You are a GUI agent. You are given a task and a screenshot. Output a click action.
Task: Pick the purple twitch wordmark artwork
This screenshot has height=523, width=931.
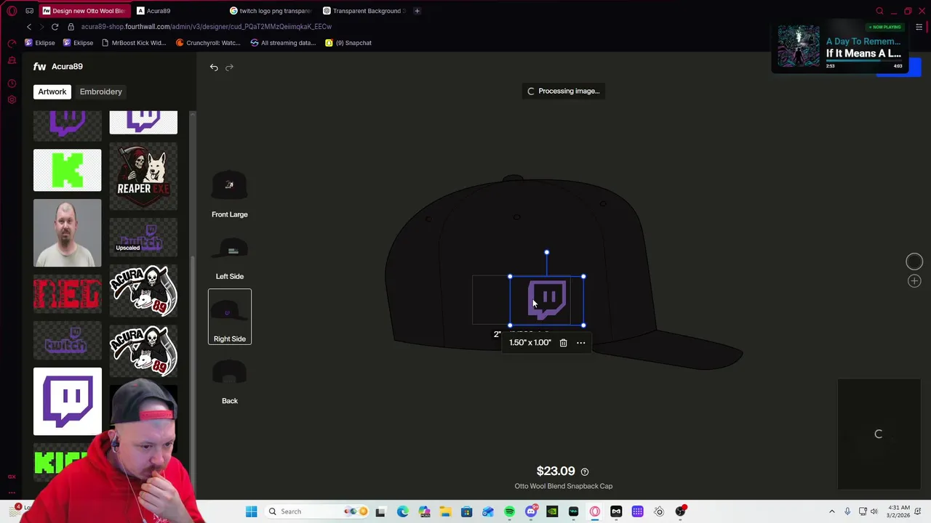pos(67,340)
